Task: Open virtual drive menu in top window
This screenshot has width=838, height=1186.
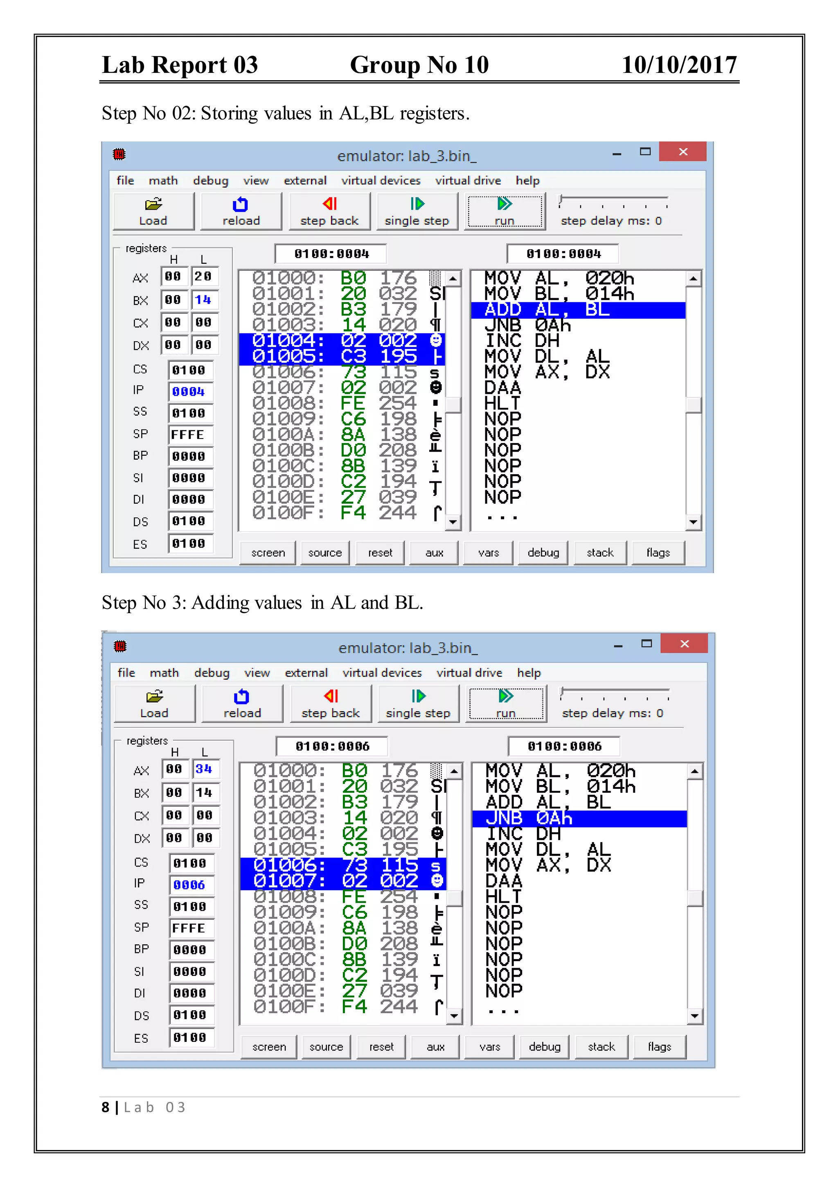Action: pos(468,180)
